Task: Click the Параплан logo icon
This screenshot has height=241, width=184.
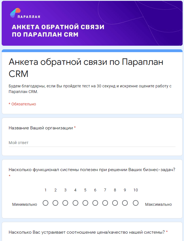Action: tap(15, 13)
